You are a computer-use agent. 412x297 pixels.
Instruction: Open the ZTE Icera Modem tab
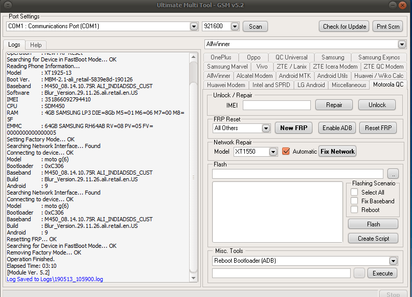pos(335,67)
